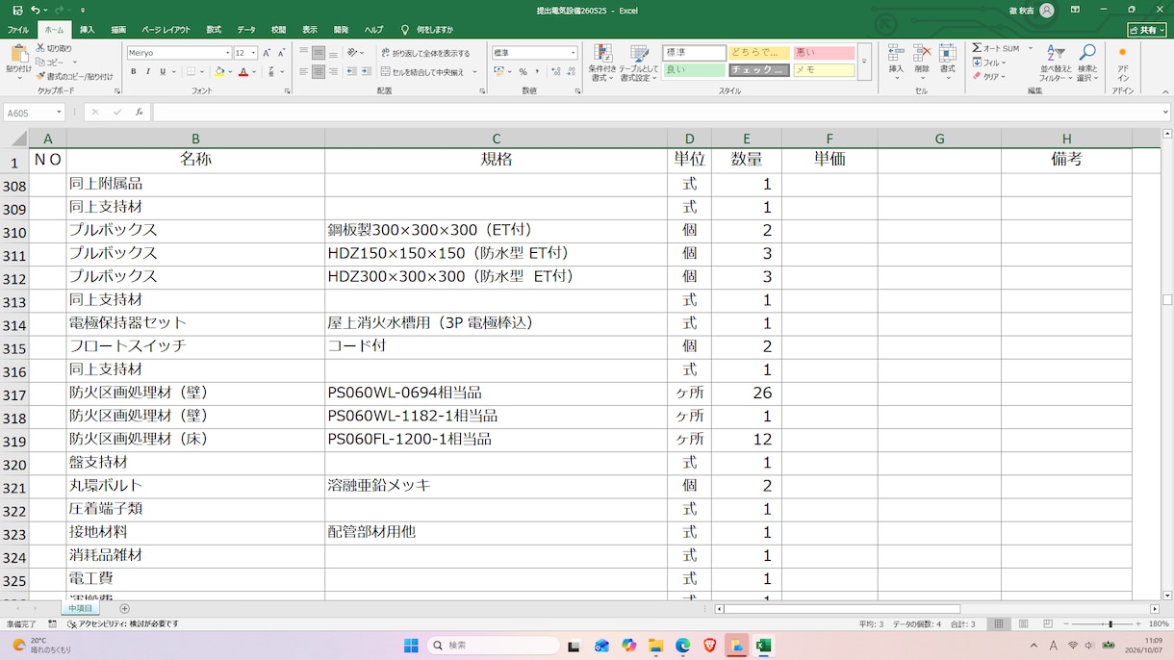Select the Format Painter (書式のコピー/貼り付け) brush
The width and height of the screenshot is (1174, 660).
pos(40,76)
